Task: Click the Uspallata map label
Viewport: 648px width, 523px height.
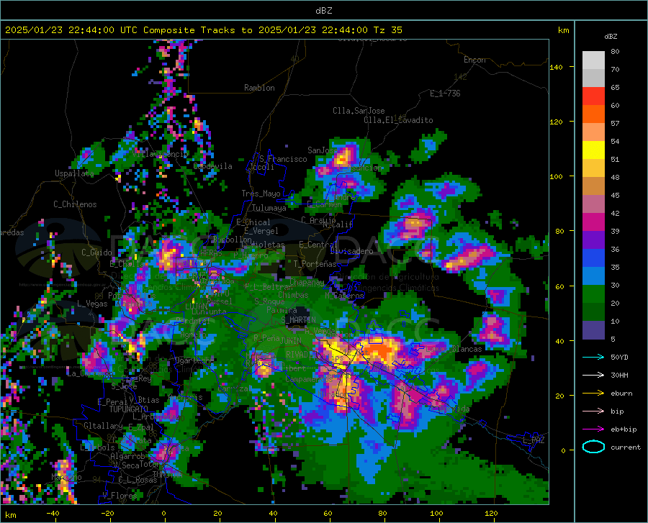Action: [74, 173]
